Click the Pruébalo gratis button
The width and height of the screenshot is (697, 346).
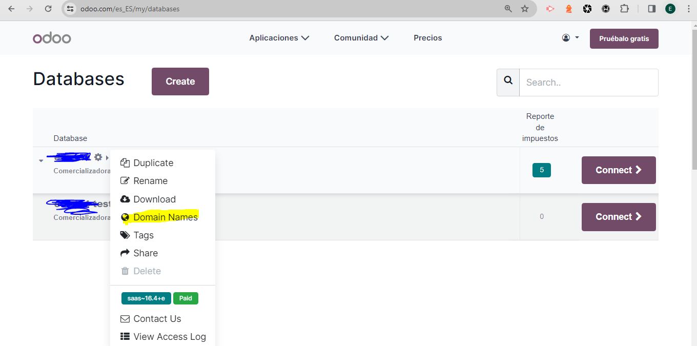(624, 39)
